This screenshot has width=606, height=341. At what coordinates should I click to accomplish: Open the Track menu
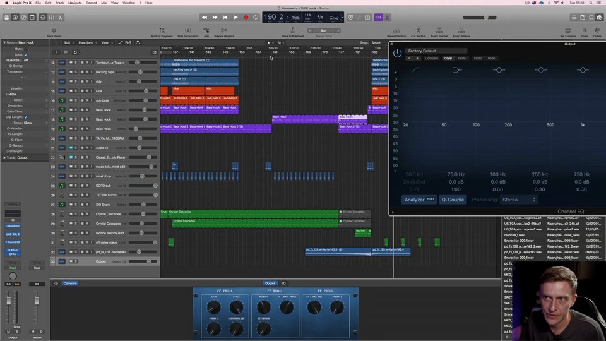coord(59,3)
